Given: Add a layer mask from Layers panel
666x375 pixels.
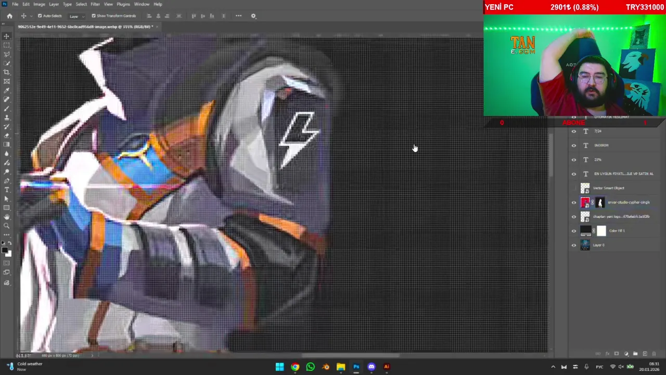Looking at the screenshot, I should [617, 354].
